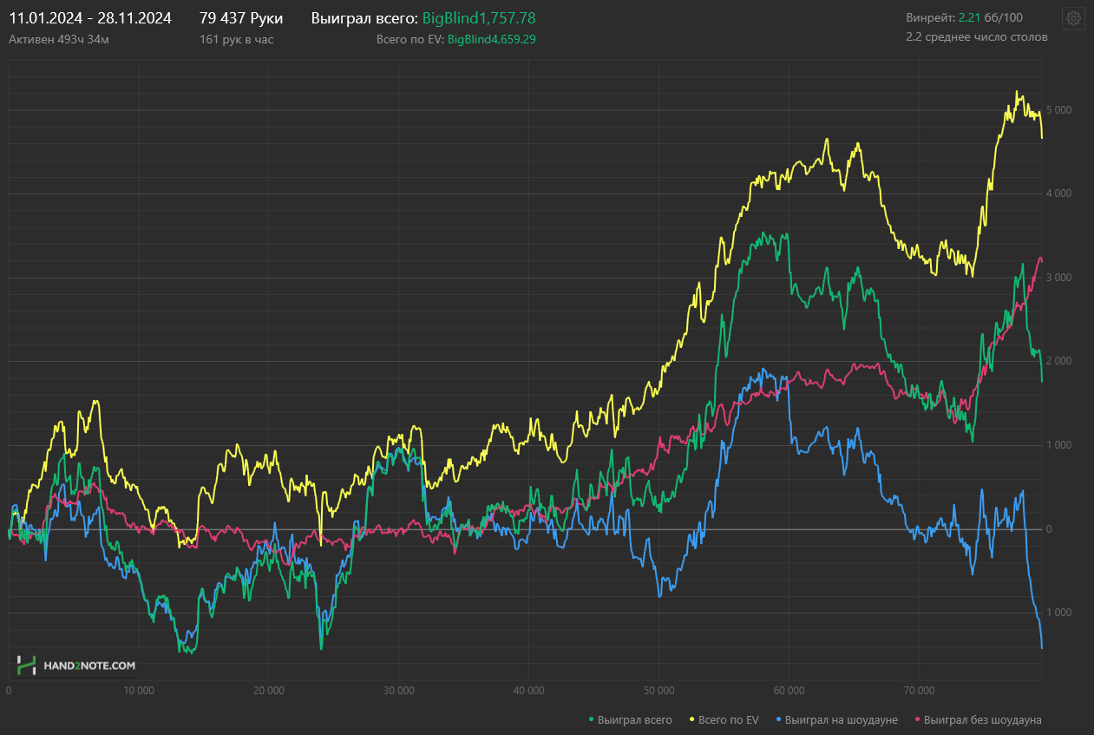
Task: Hide the "Выиграл без шоудауна" legend label
Action: [983, 719]
